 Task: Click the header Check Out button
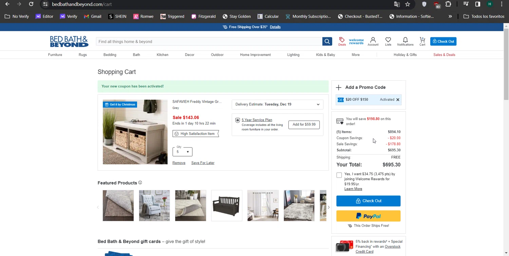tap(443, 41)
